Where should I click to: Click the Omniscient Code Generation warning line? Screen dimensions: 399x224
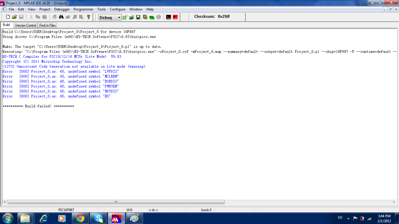click(x=74, y=66)
